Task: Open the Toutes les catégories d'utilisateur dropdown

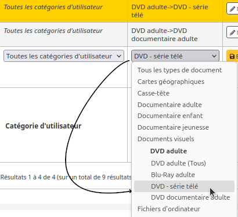Action: [x=64, y=56]
